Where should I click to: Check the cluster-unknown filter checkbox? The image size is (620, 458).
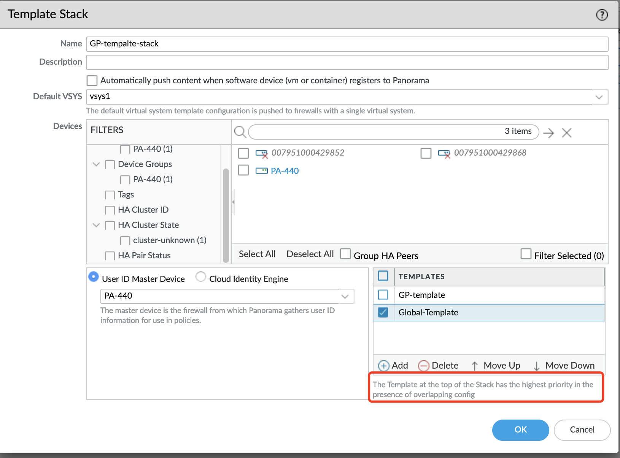tap(125, 240)
